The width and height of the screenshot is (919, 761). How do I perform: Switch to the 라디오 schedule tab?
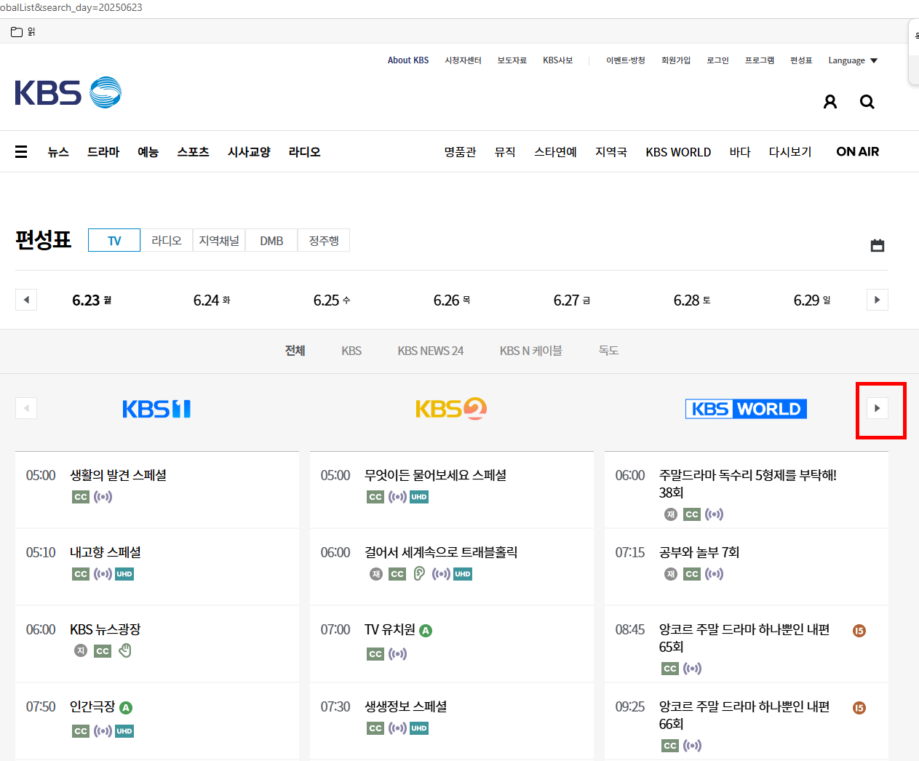167,241
